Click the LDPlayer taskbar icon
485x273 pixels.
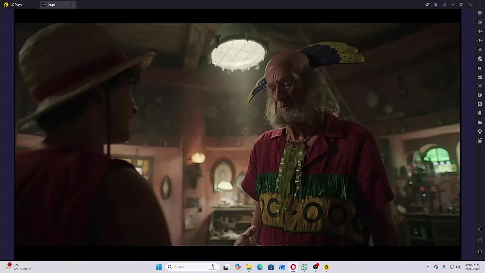point(327,267)
